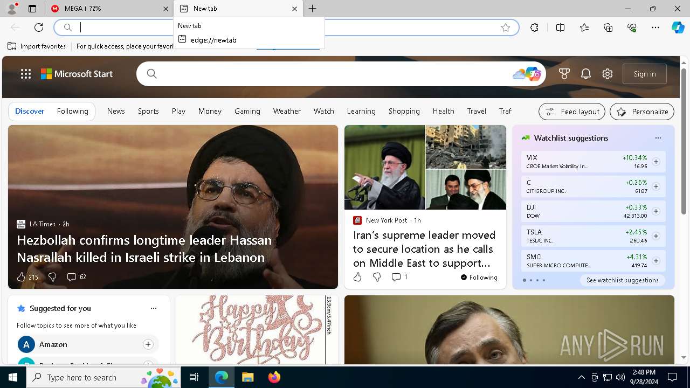Select the Discover feed tab
This screenshot has height=388, width=690.
(30, 111)
